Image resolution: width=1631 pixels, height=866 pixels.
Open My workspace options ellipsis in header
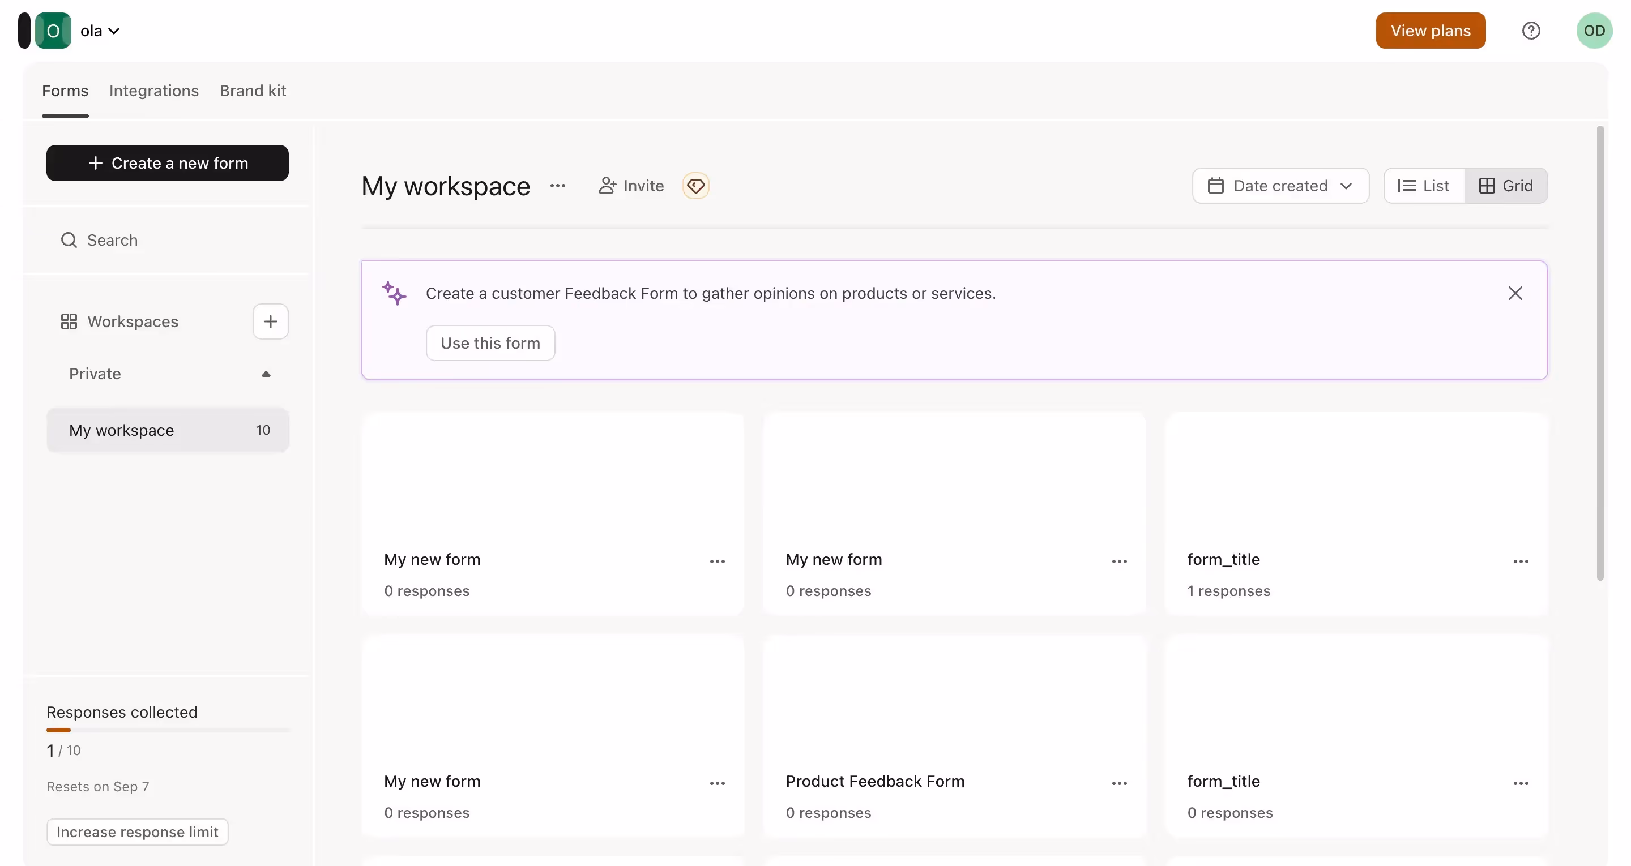click(x=557, y=186)
